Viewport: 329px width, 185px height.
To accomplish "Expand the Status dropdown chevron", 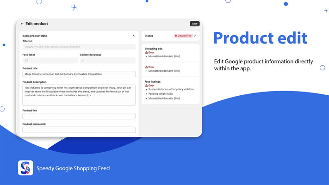I will [x=195, y=36].
